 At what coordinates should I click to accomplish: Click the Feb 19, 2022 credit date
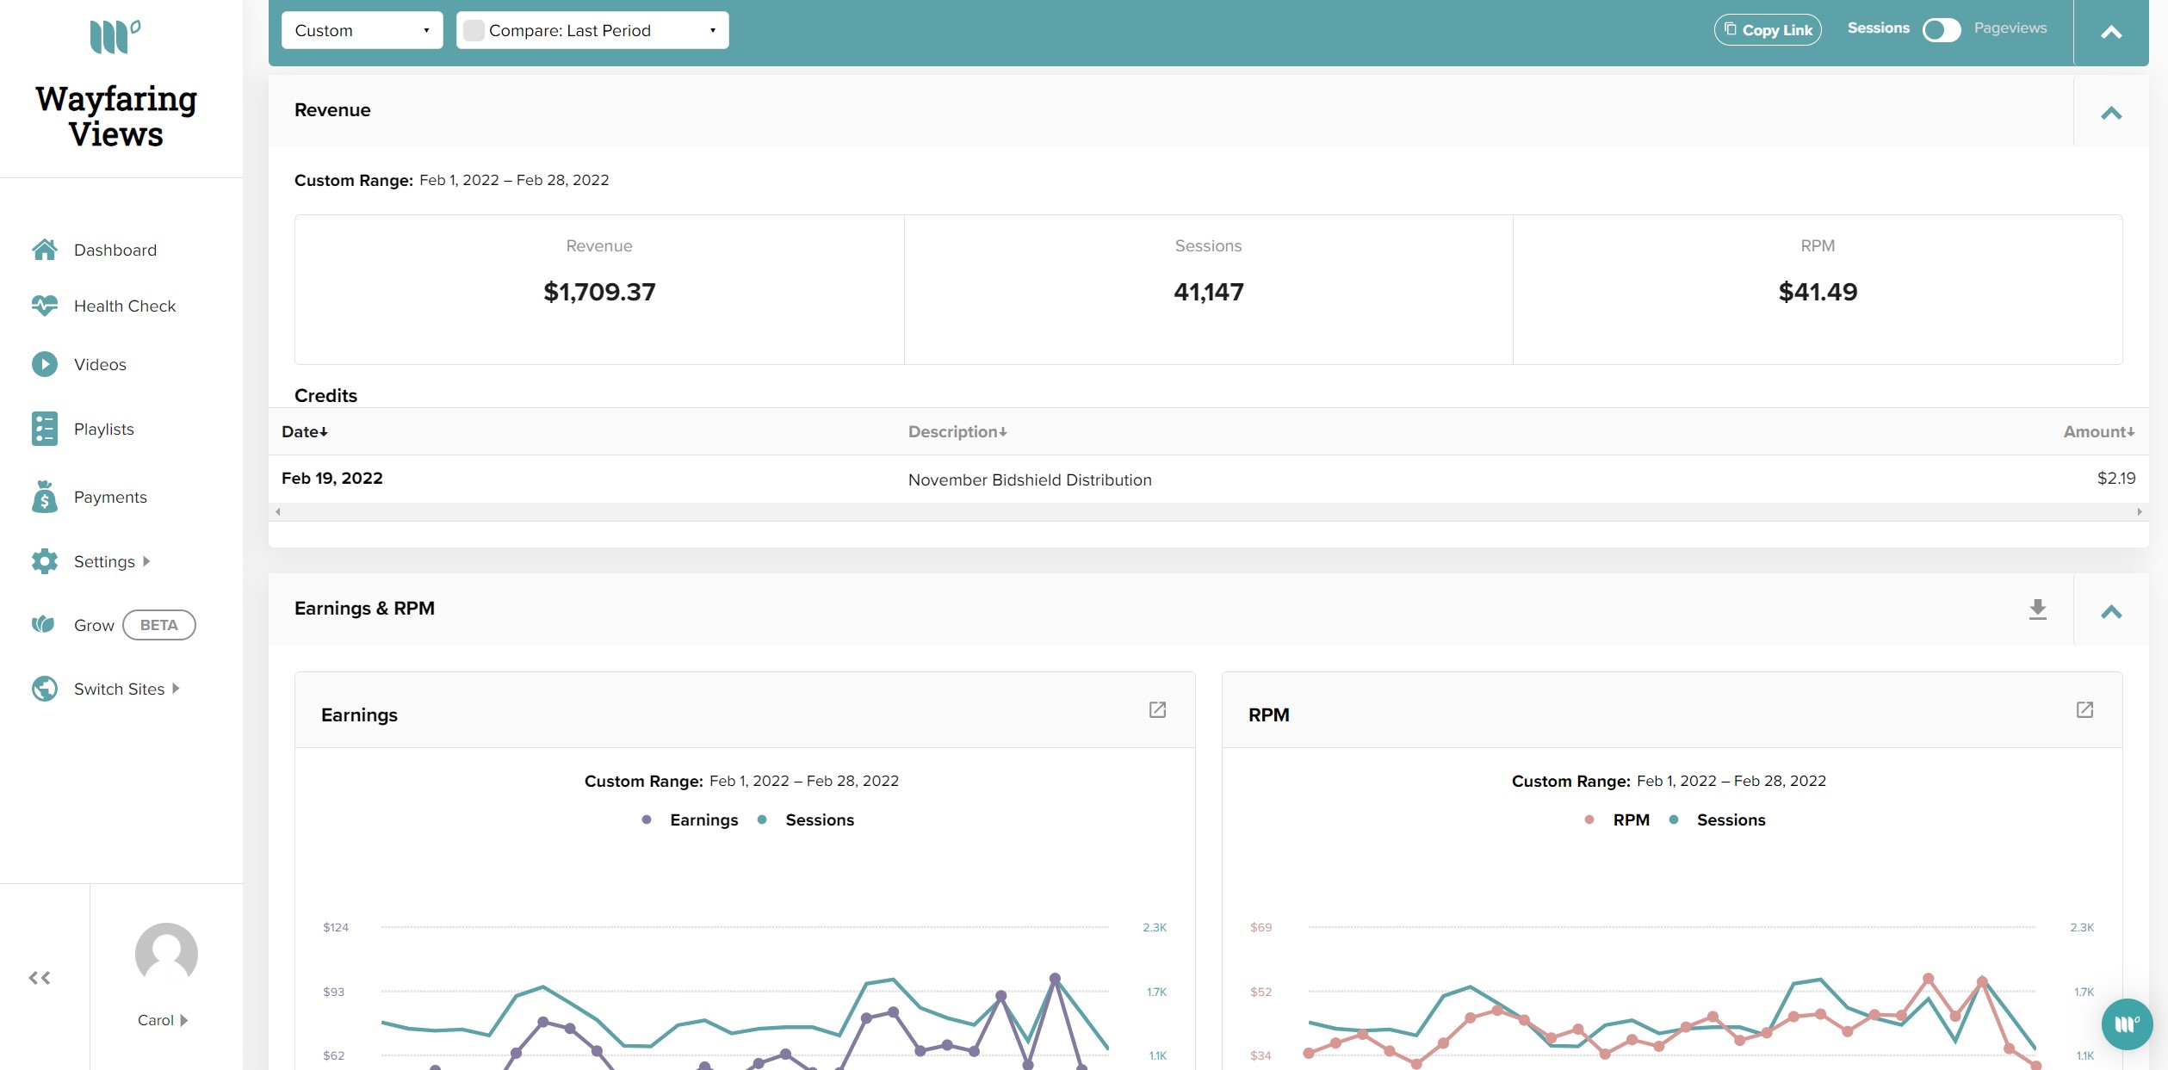tap(332, 478)
